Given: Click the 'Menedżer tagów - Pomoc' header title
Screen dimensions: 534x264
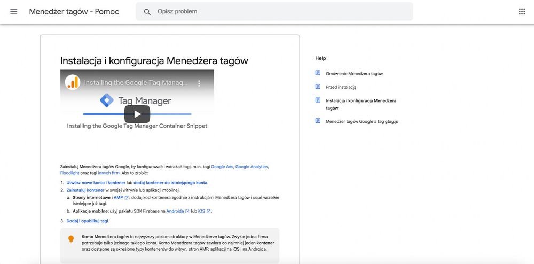Looking at the screenshot, I should pos(74,12).
